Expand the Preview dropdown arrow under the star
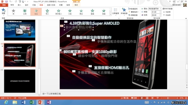 [x=3, y=15]
